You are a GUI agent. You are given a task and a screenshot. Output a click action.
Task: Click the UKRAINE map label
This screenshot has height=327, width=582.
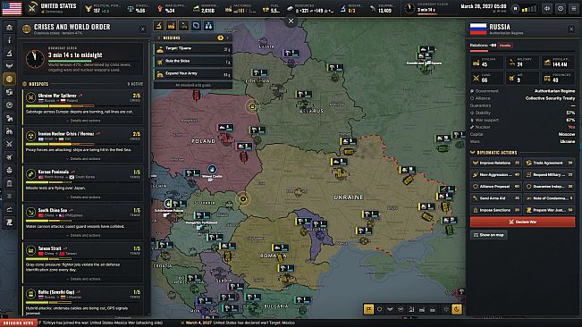pos(349,197)
